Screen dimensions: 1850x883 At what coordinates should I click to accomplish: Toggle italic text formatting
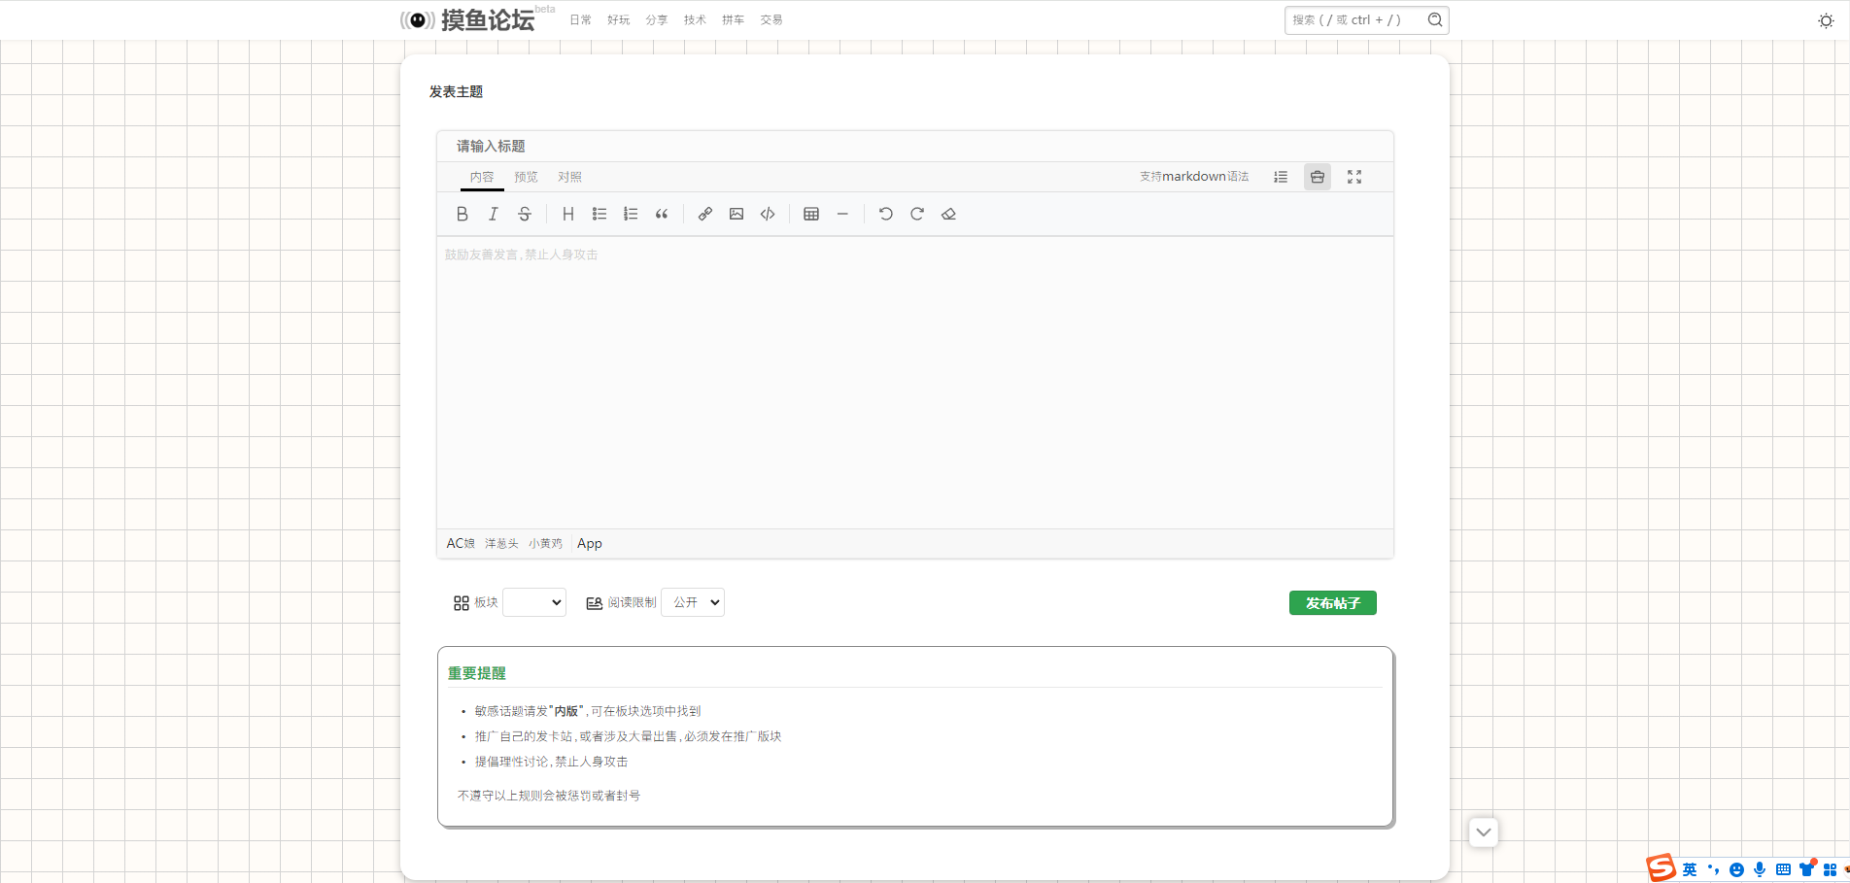[494, 214]
